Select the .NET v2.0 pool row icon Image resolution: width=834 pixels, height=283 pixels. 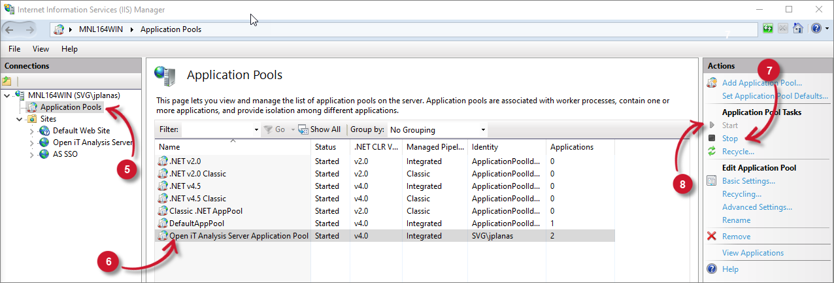(163, 161)
